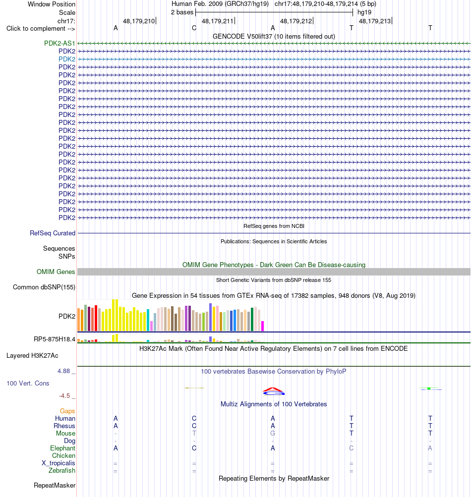
Task: Select the Zebrafish alignment row label
Action: pos(62,470)
